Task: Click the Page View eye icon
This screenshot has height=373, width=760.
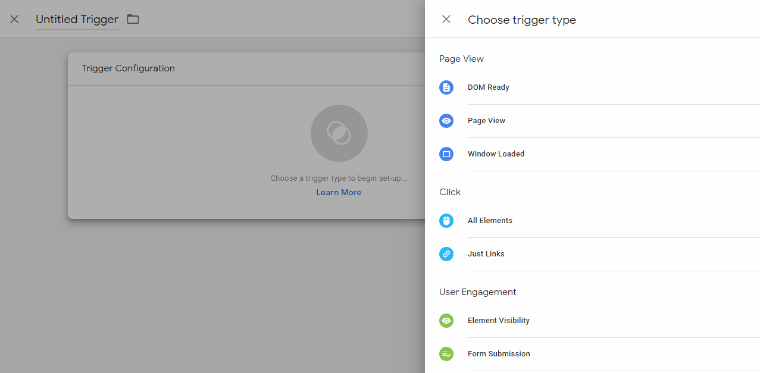Action: click(446, 121)
